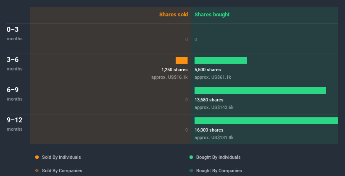345x176 pixels.
Task: Click the 0 sold value in 6–9 months row
Action: click(187, 100)
